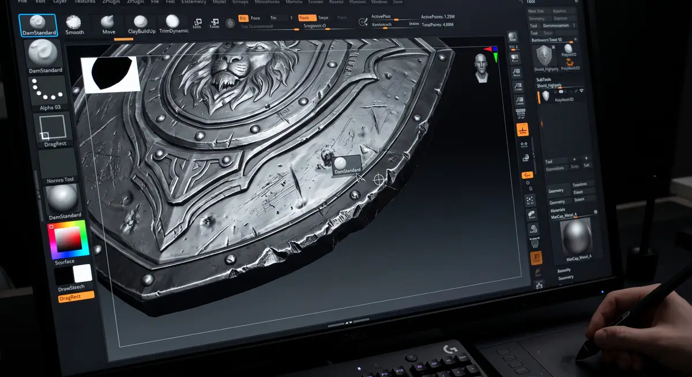Toggle the orange Gonc floor icon

coord(522,129)
